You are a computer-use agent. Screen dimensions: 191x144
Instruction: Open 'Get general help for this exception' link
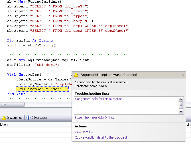point(99,99)
